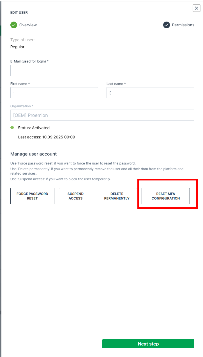Click the Regular user type label

pos(17,47)
